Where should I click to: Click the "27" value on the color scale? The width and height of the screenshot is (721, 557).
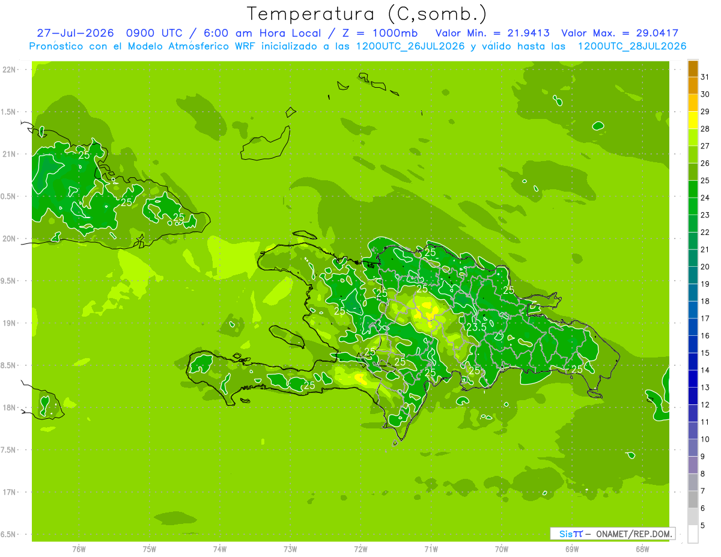705,146
